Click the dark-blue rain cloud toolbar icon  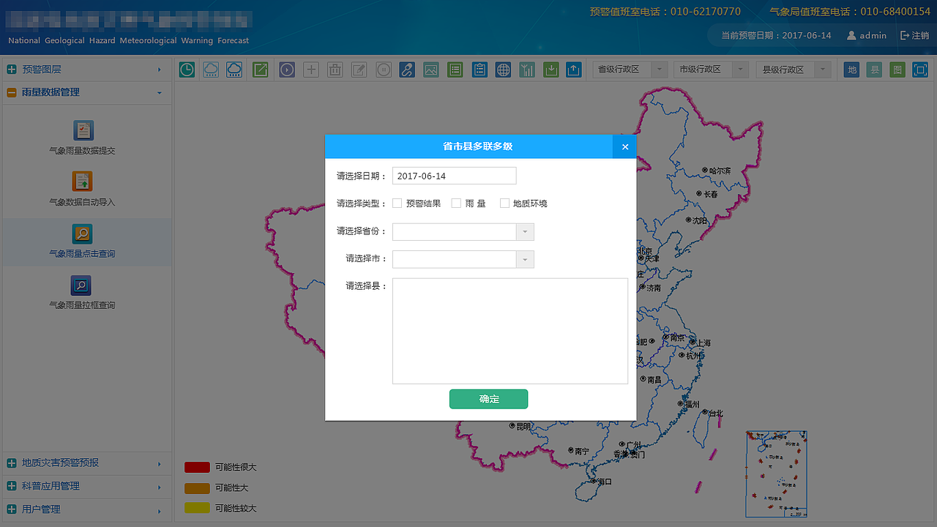[234, 70]
